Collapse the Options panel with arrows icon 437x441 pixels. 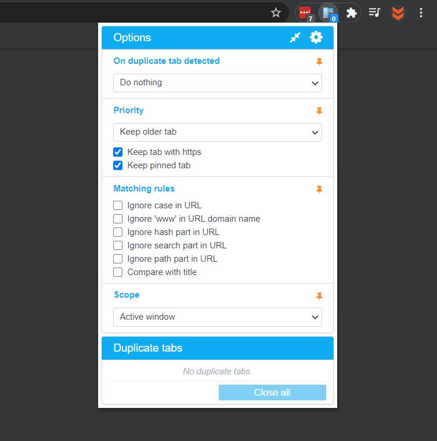coord(295,37)
